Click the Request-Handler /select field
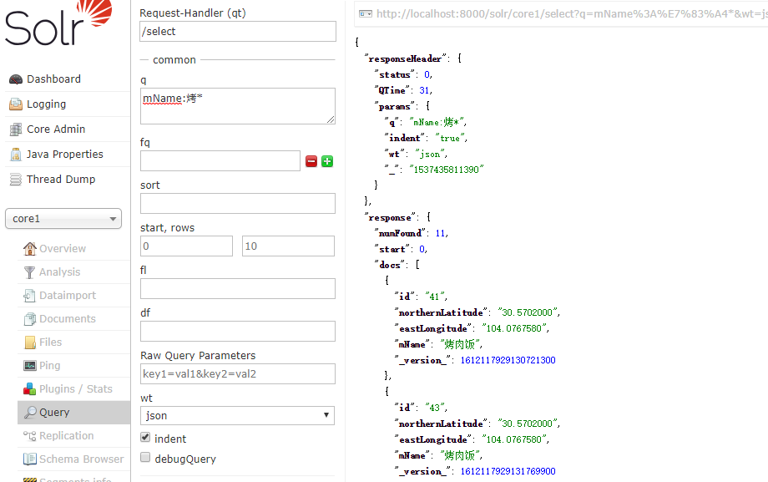The height and width of the screenshot is (482, 768). (x=238, y=32)
